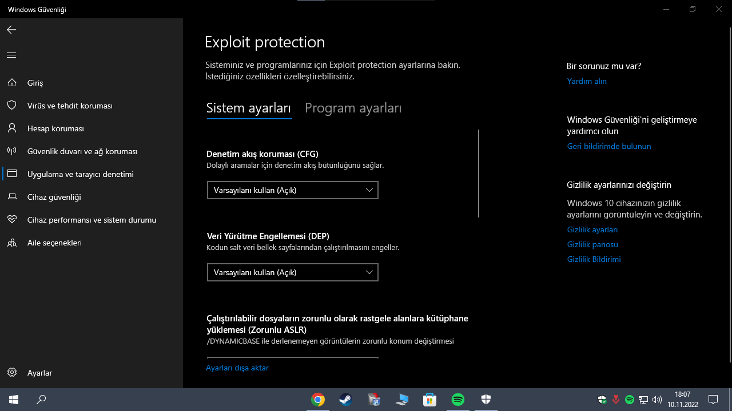Click the Spotify system tray icon
The height and width of the screenshot is (411, 732).
630,400
